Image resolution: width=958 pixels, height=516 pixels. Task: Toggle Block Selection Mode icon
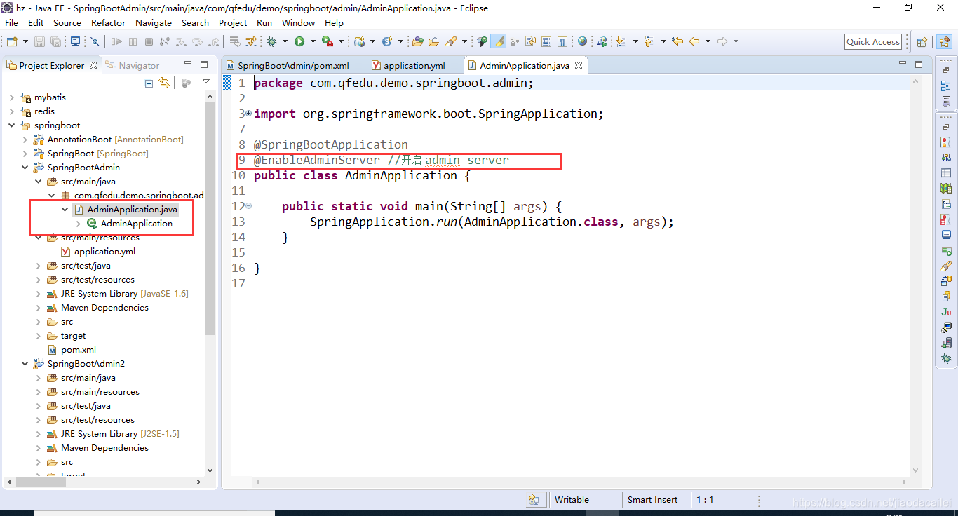[546, 42]
